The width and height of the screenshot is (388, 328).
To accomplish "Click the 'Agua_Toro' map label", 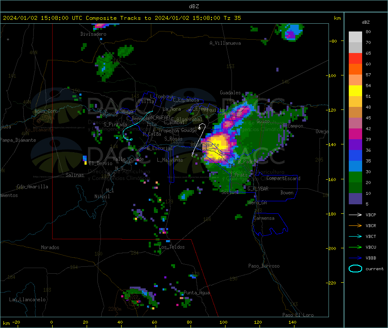I will pos(46,111).
